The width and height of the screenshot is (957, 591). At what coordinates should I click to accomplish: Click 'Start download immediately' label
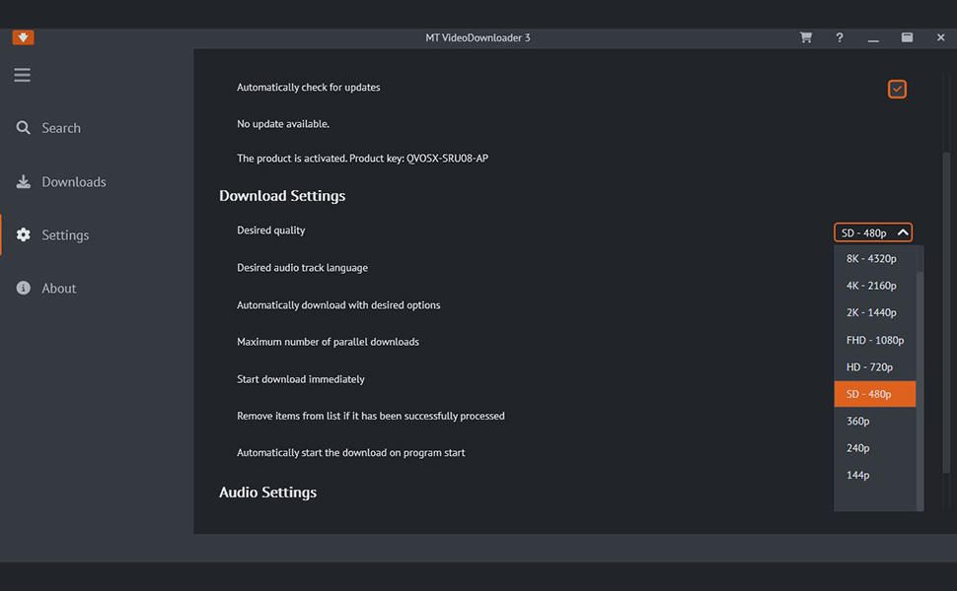(x=300, y=379)
